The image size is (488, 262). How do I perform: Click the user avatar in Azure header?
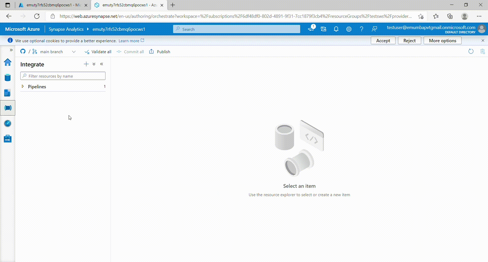tap(482, 29)
